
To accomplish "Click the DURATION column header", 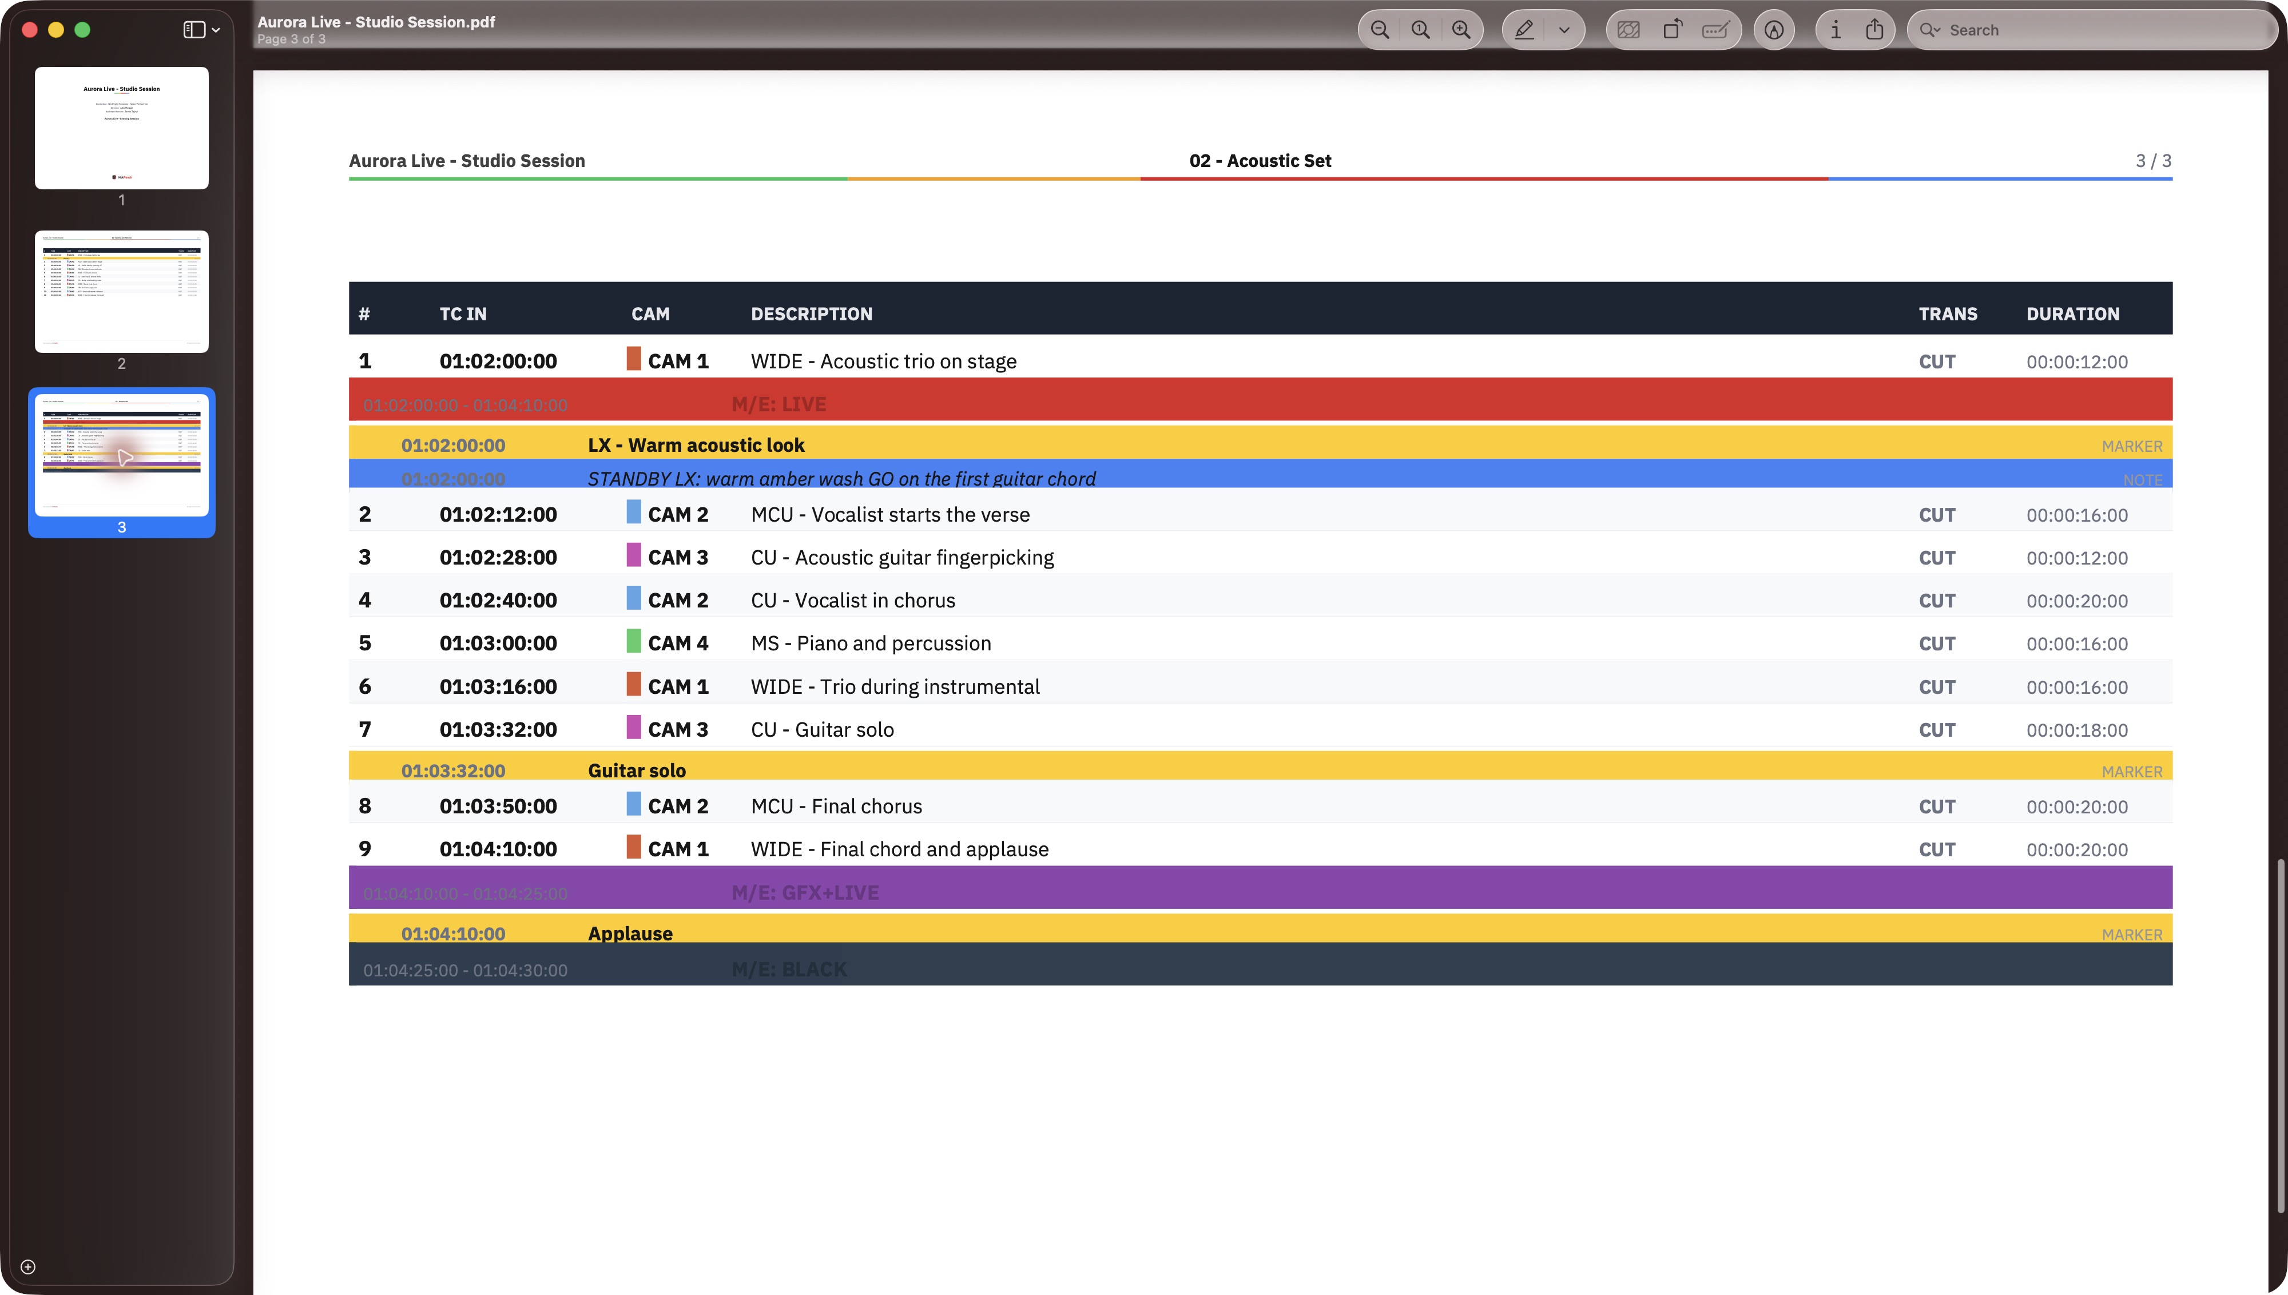I will (x=2073, y=314).
